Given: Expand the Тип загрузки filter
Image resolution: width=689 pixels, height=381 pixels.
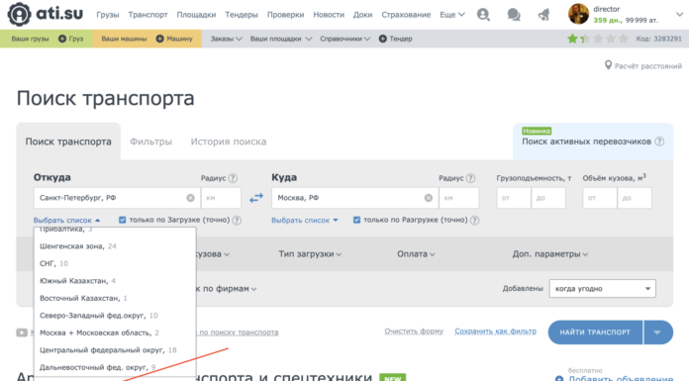Looking at the screenshot, I should click(310, 254).
